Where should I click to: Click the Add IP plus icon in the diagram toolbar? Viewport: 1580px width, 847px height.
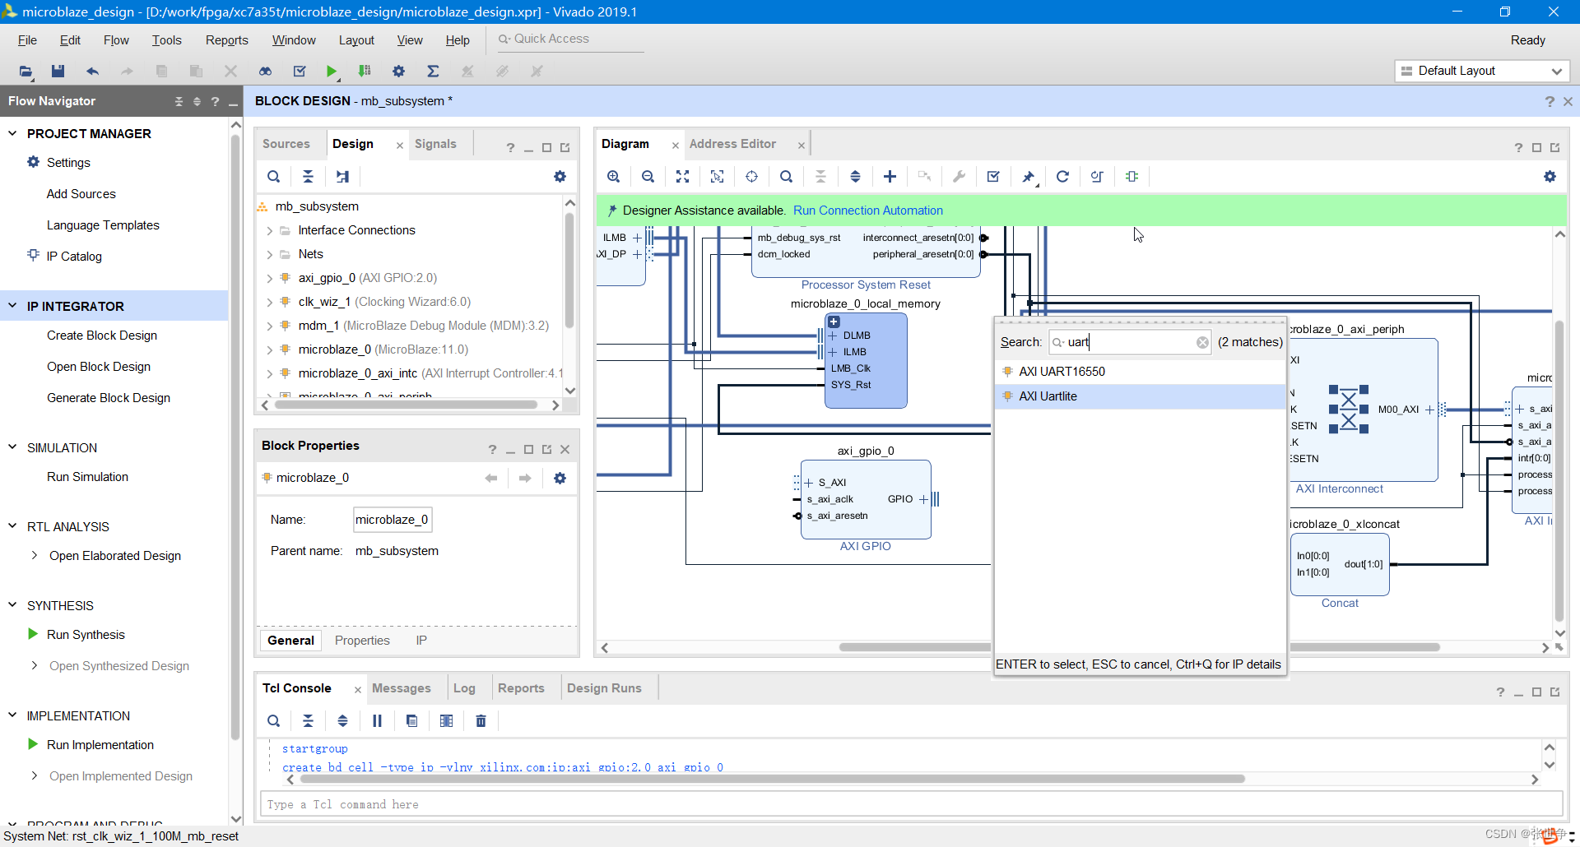[x=890, y=176]
